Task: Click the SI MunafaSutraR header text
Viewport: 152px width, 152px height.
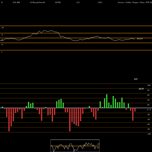Action: (37, 2)
